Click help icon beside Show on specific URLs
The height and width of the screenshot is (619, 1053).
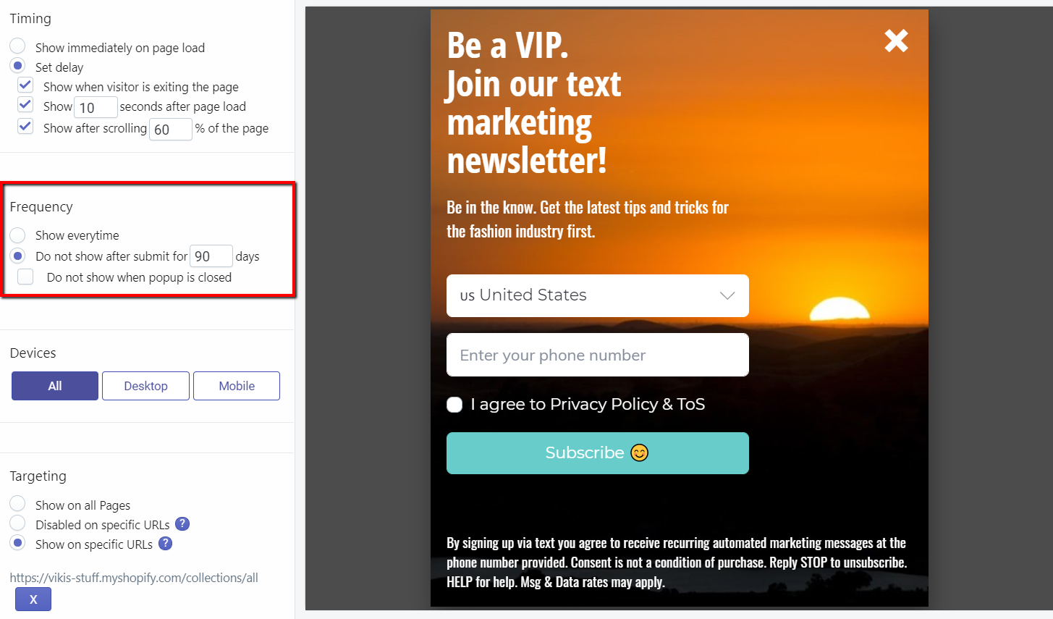[166, 544]
